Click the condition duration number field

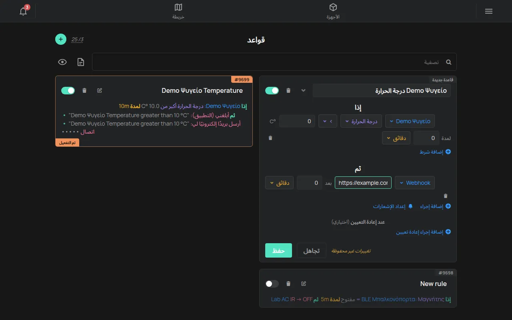click(426, 138)
